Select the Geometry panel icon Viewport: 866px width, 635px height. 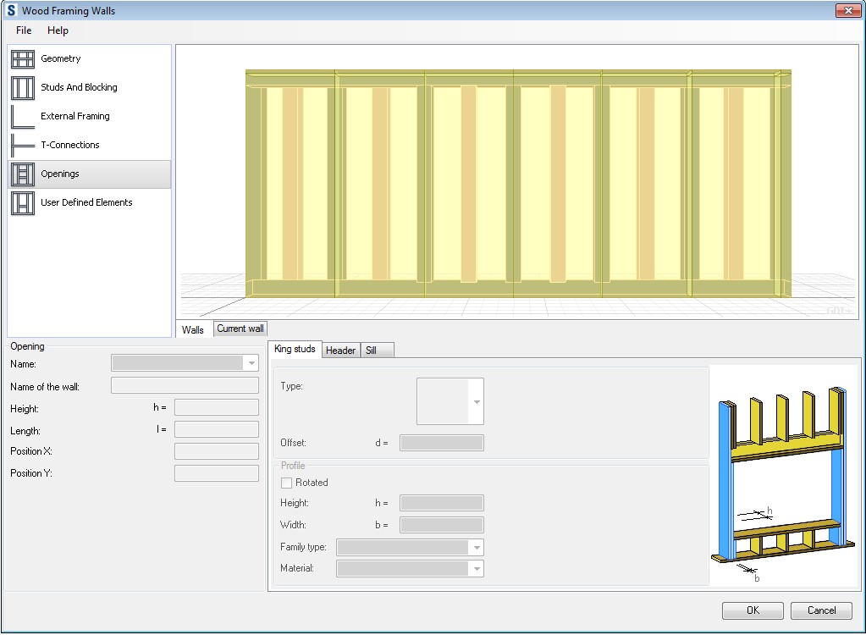(22, 58)
